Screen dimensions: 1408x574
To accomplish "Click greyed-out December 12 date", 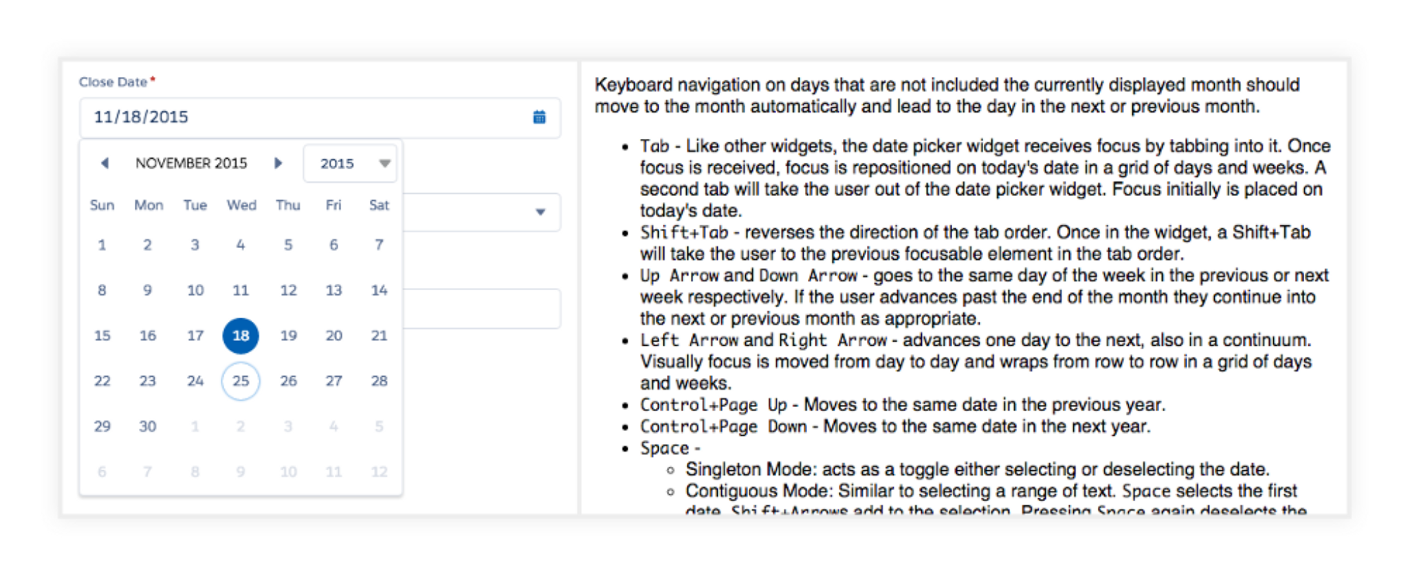I will coord(379,472).
